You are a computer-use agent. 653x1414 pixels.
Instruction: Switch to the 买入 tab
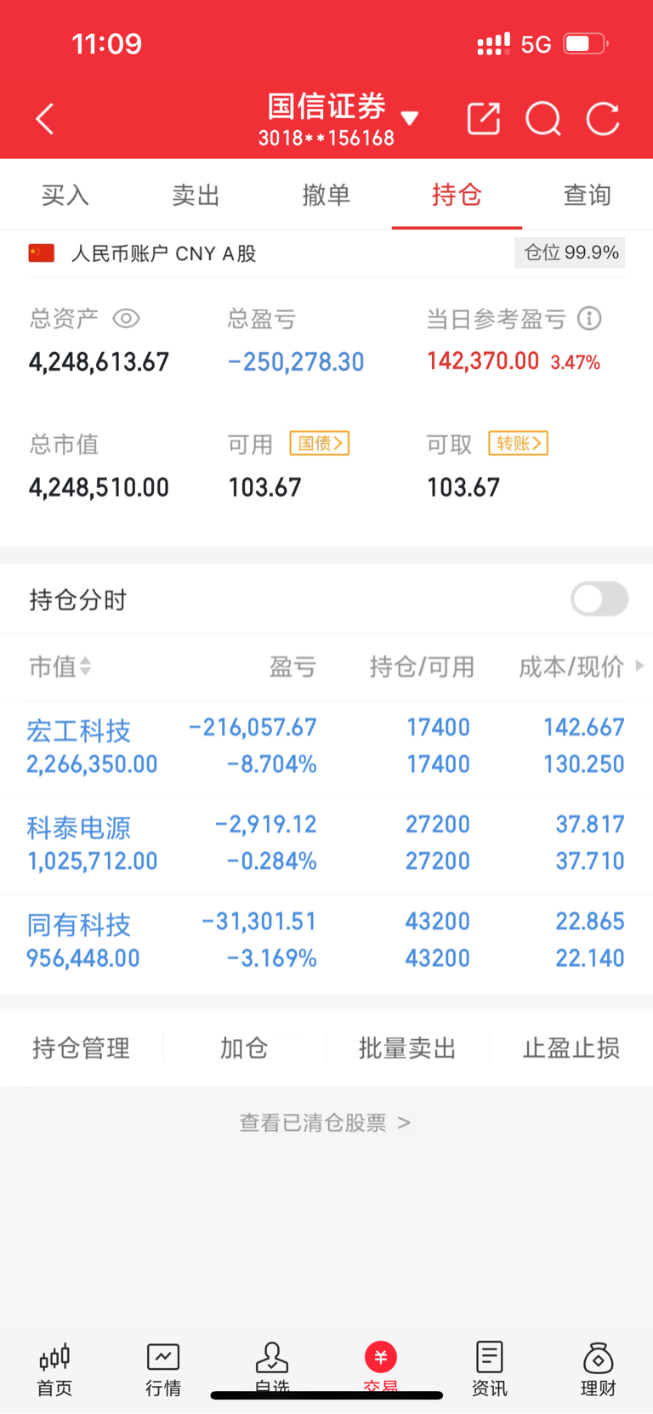click(65, 196)
